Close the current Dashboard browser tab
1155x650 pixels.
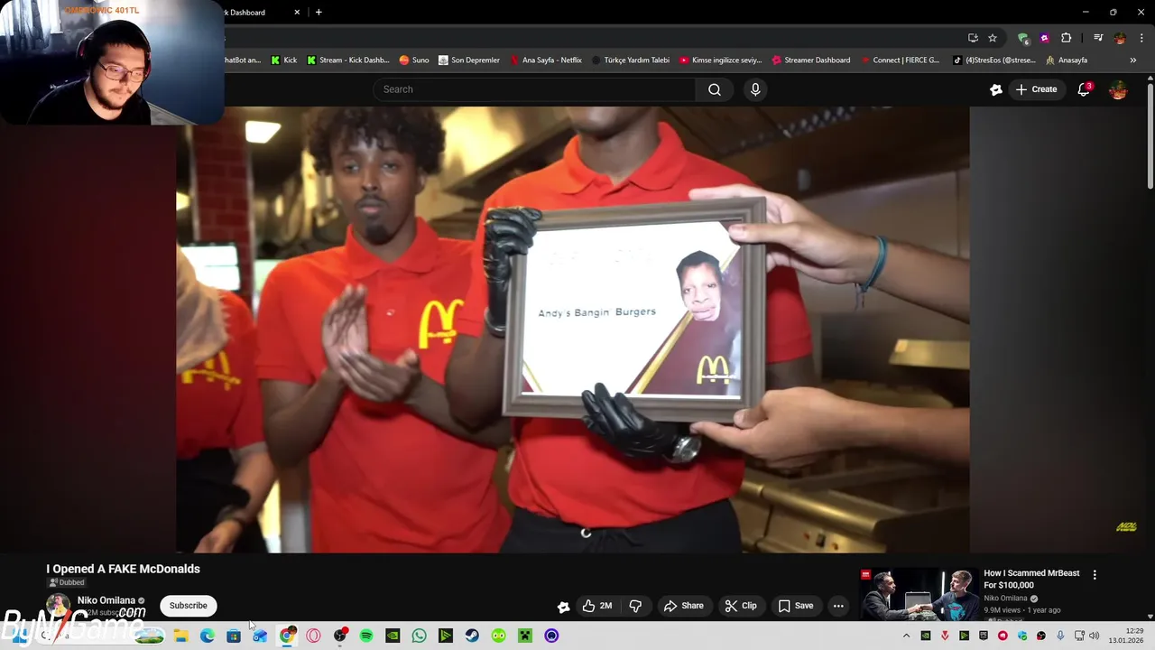coord(297,12)
